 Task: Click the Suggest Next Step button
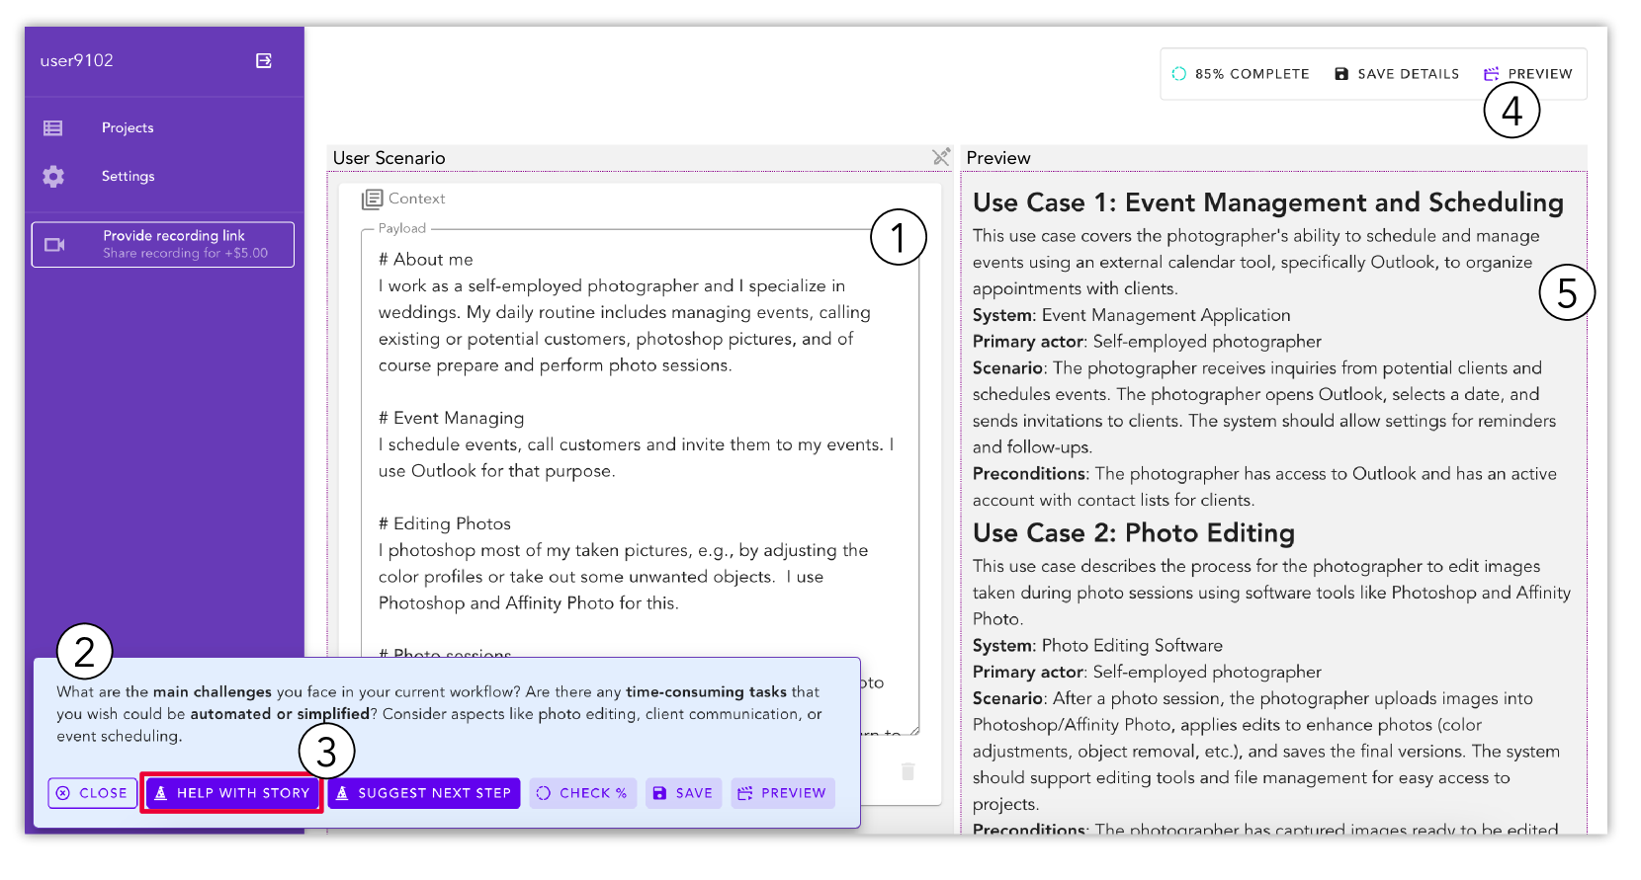pos(424,793)
